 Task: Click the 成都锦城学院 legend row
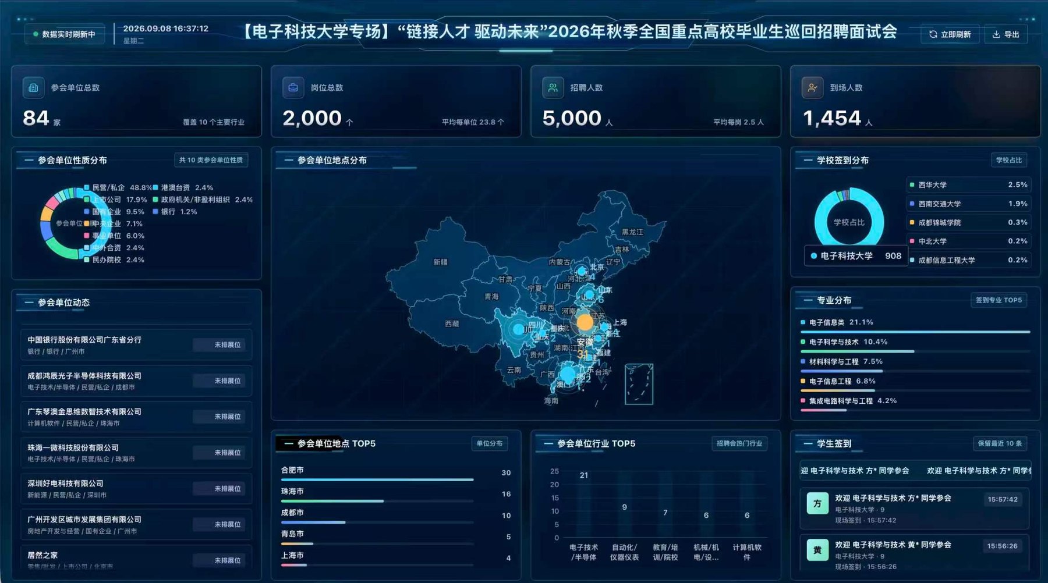coord(968,222)
